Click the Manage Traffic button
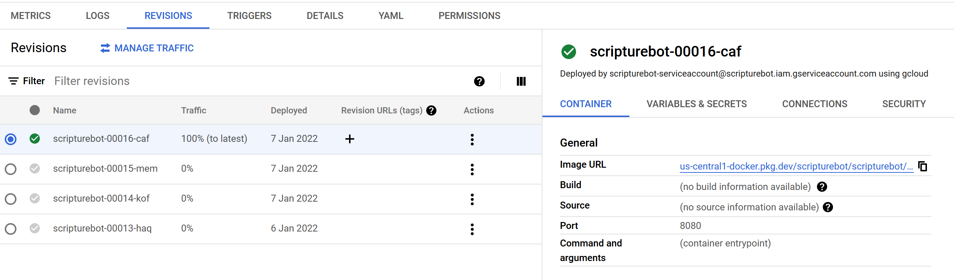954x280 pixels. click(x=147, y=48)
